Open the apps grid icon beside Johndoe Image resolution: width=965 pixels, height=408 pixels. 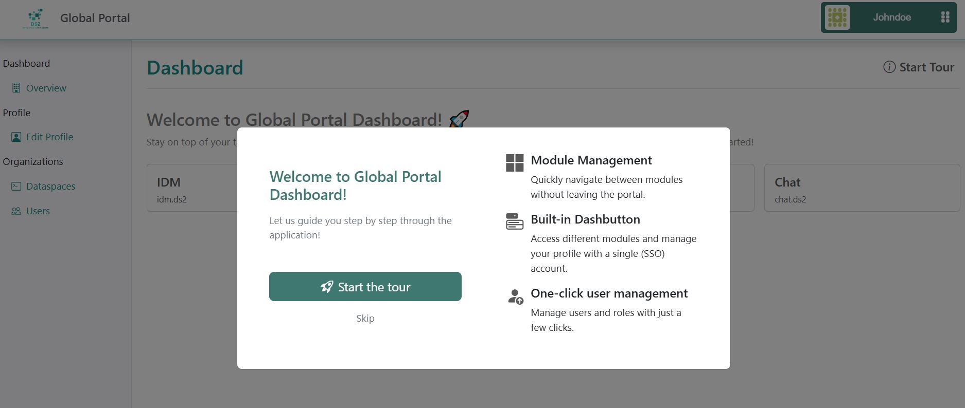[x=945, y=17]
